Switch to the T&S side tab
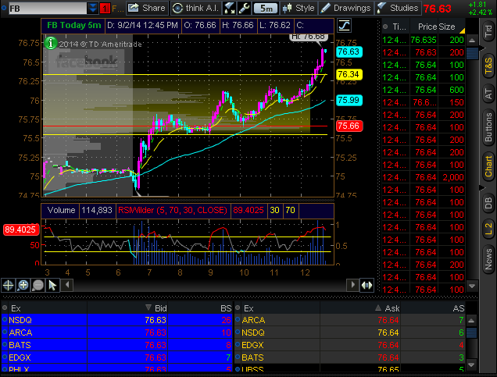This screenshot has height=377, width=497. click(488, 66)
